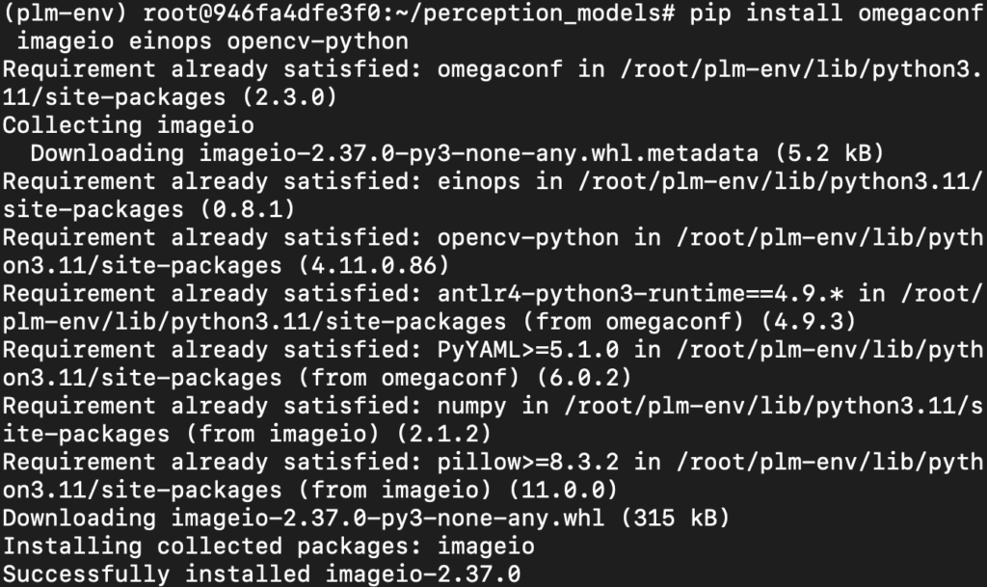Click the numpy version (2.1.2)
Screen dimensions: 987x587
pos(443,434)
